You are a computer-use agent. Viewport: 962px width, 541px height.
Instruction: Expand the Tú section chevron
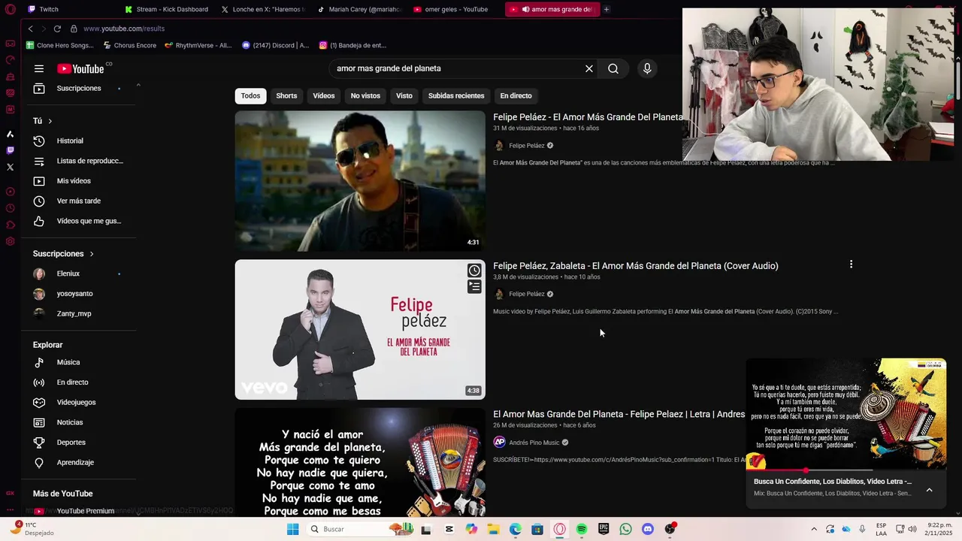[x=50, y=121]
